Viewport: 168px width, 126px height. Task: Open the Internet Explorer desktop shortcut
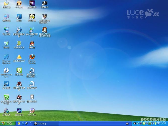pos(6,57)
